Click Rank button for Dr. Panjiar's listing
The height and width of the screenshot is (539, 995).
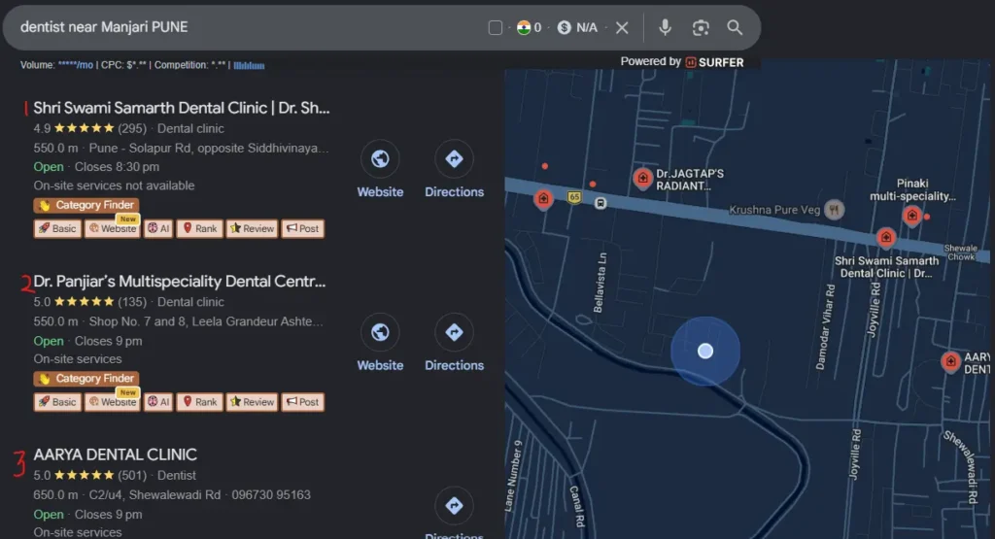click(x=200, y=402)
